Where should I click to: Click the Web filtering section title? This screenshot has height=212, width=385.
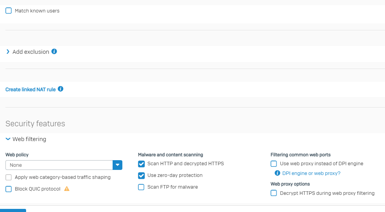(29, 139)
